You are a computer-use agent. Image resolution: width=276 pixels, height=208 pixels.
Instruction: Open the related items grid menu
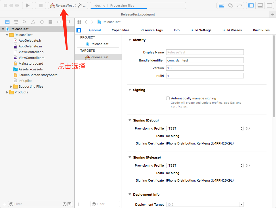pyautogui.click(x=79, y=22)
